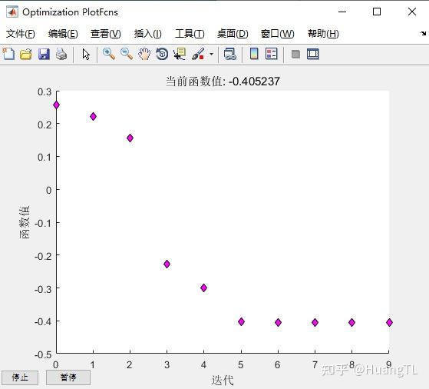The height and width of the screenshot is (389, 429).
Task: Click y-axis tick label -0.5
Action: 43,354
